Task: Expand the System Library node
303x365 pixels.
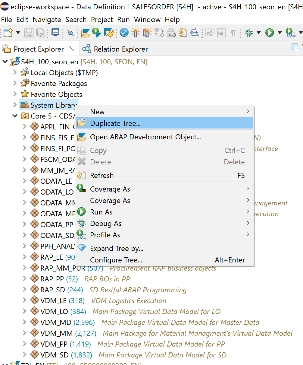Action: tap(15, 105)
